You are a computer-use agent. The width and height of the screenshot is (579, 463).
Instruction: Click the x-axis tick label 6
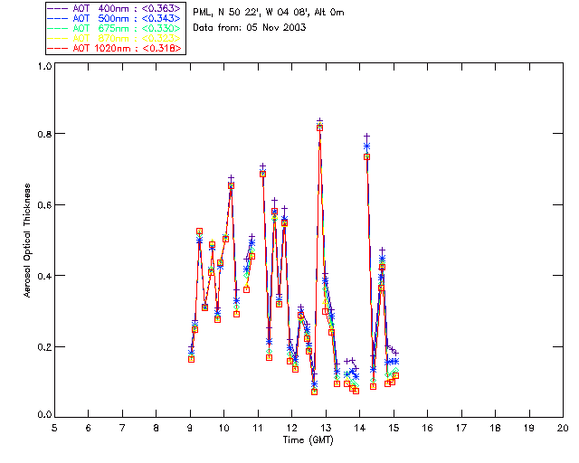pos(89,428)
